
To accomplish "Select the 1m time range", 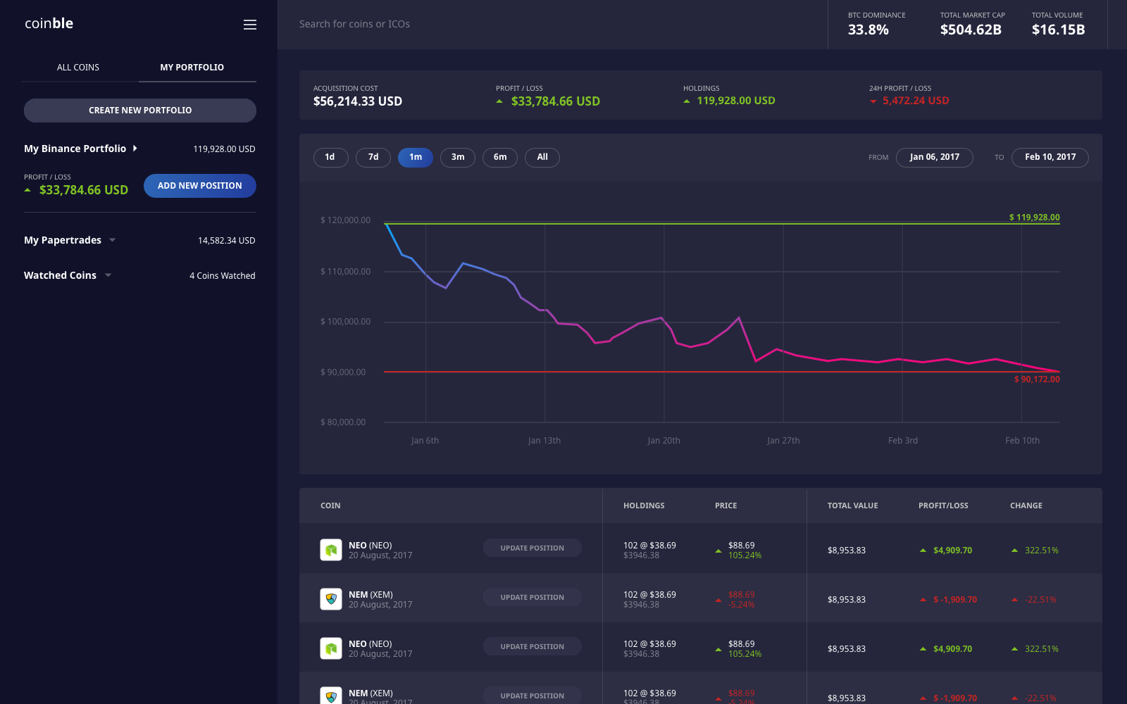I will 416,157.
